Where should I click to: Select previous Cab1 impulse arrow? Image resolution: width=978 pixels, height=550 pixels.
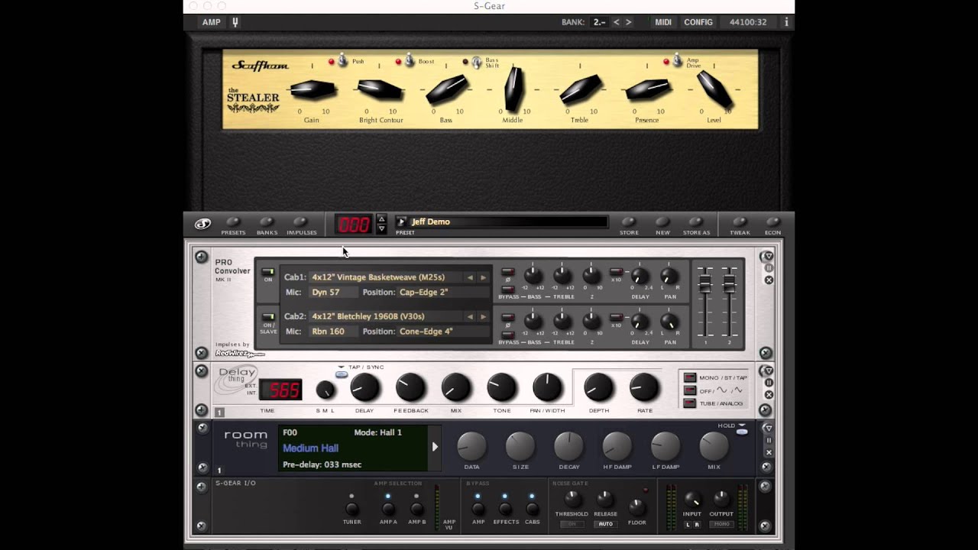(470, 277)
